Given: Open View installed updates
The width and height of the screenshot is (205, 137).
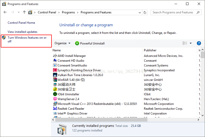Looking at the screenshot, I should [22, 32].
